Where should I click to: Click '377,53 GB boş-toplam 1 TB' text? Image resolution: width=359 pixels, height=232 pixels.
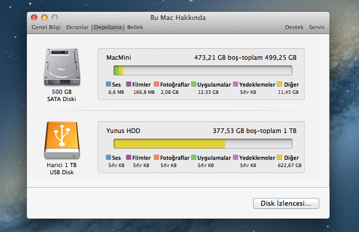click(255, 131)
